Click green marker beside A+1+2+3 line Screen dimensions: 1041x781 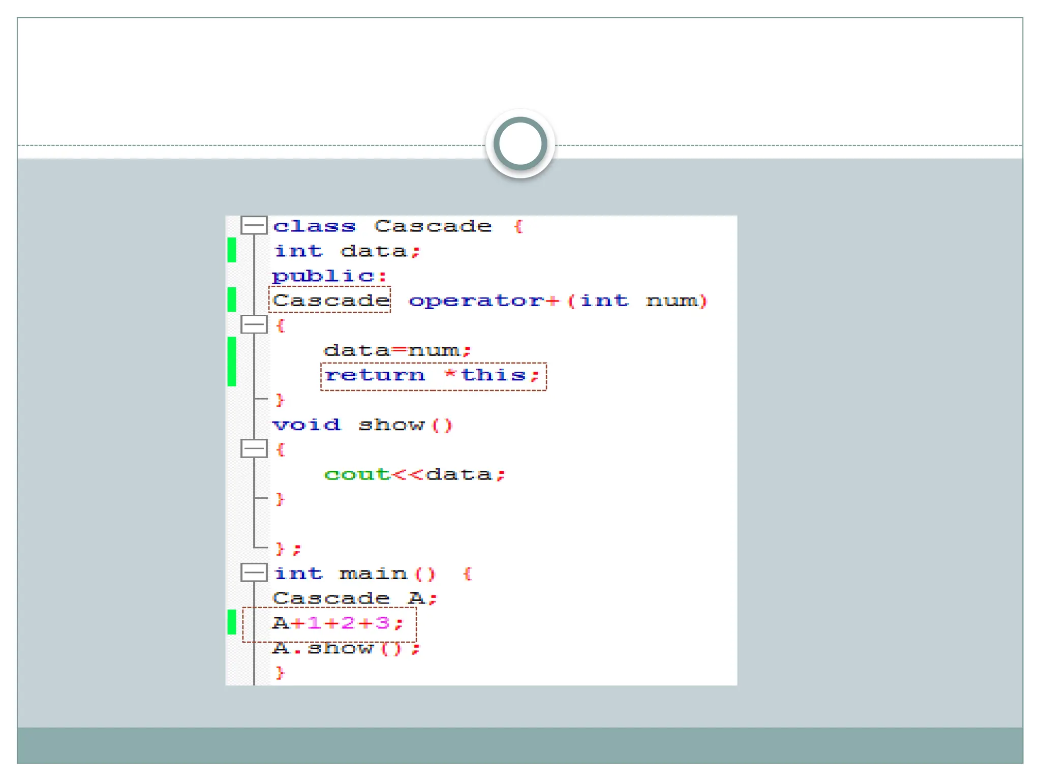pyautogui.click(x=232, y=622)
